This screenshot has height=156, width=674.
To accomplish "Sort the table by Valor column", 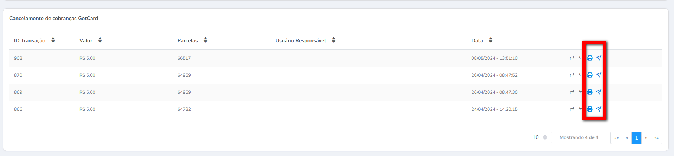I will 100,40.
